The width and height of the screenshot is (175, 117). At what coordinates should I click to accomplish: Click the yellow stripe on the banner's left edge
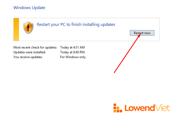[x=16, y=29]
